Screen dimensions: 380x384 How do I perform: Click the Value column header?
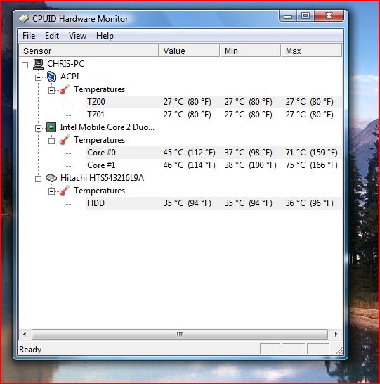(x=189, y=51)
